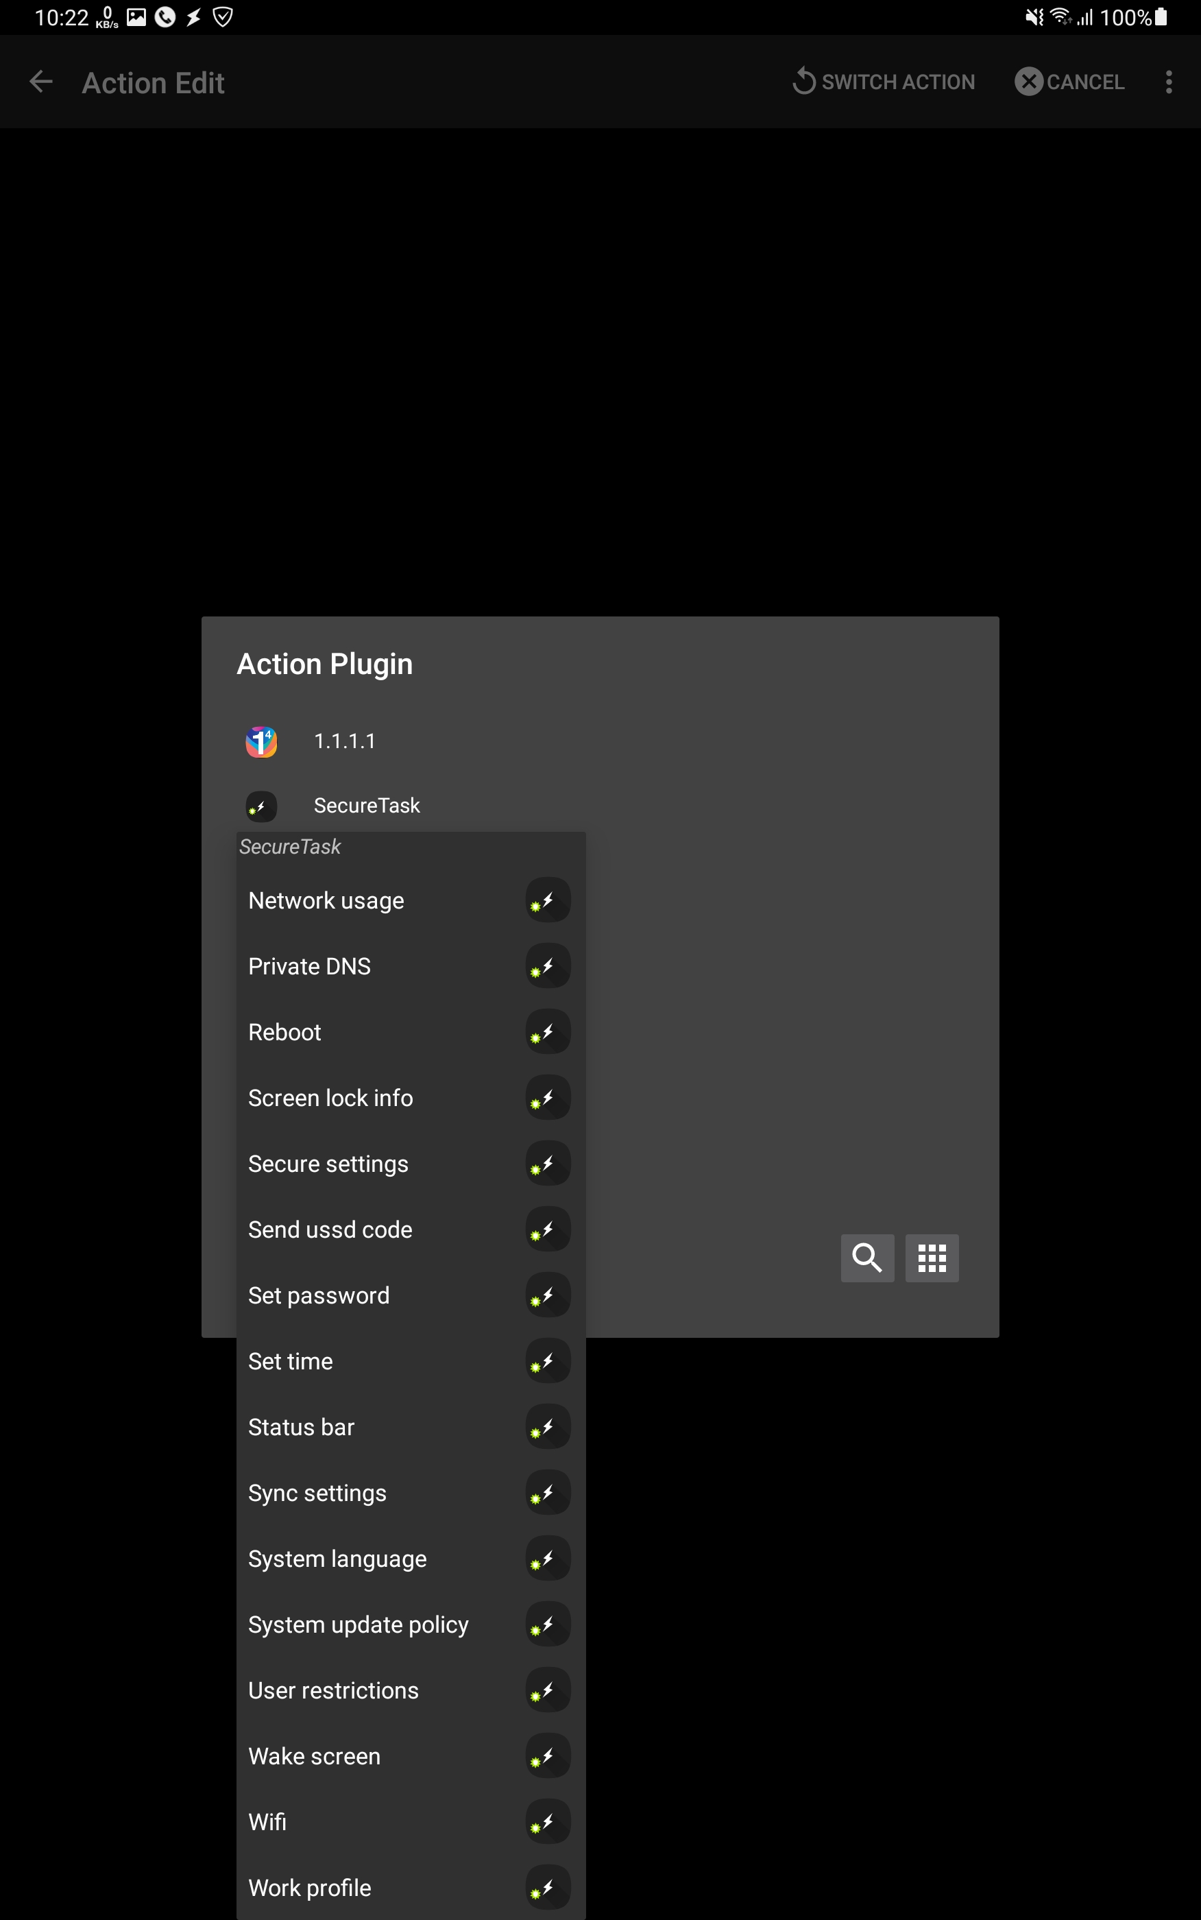The height and width of the screenshot is (1920, 1201).
Task: Choose Set time action
Action: tap(411, 1362)
